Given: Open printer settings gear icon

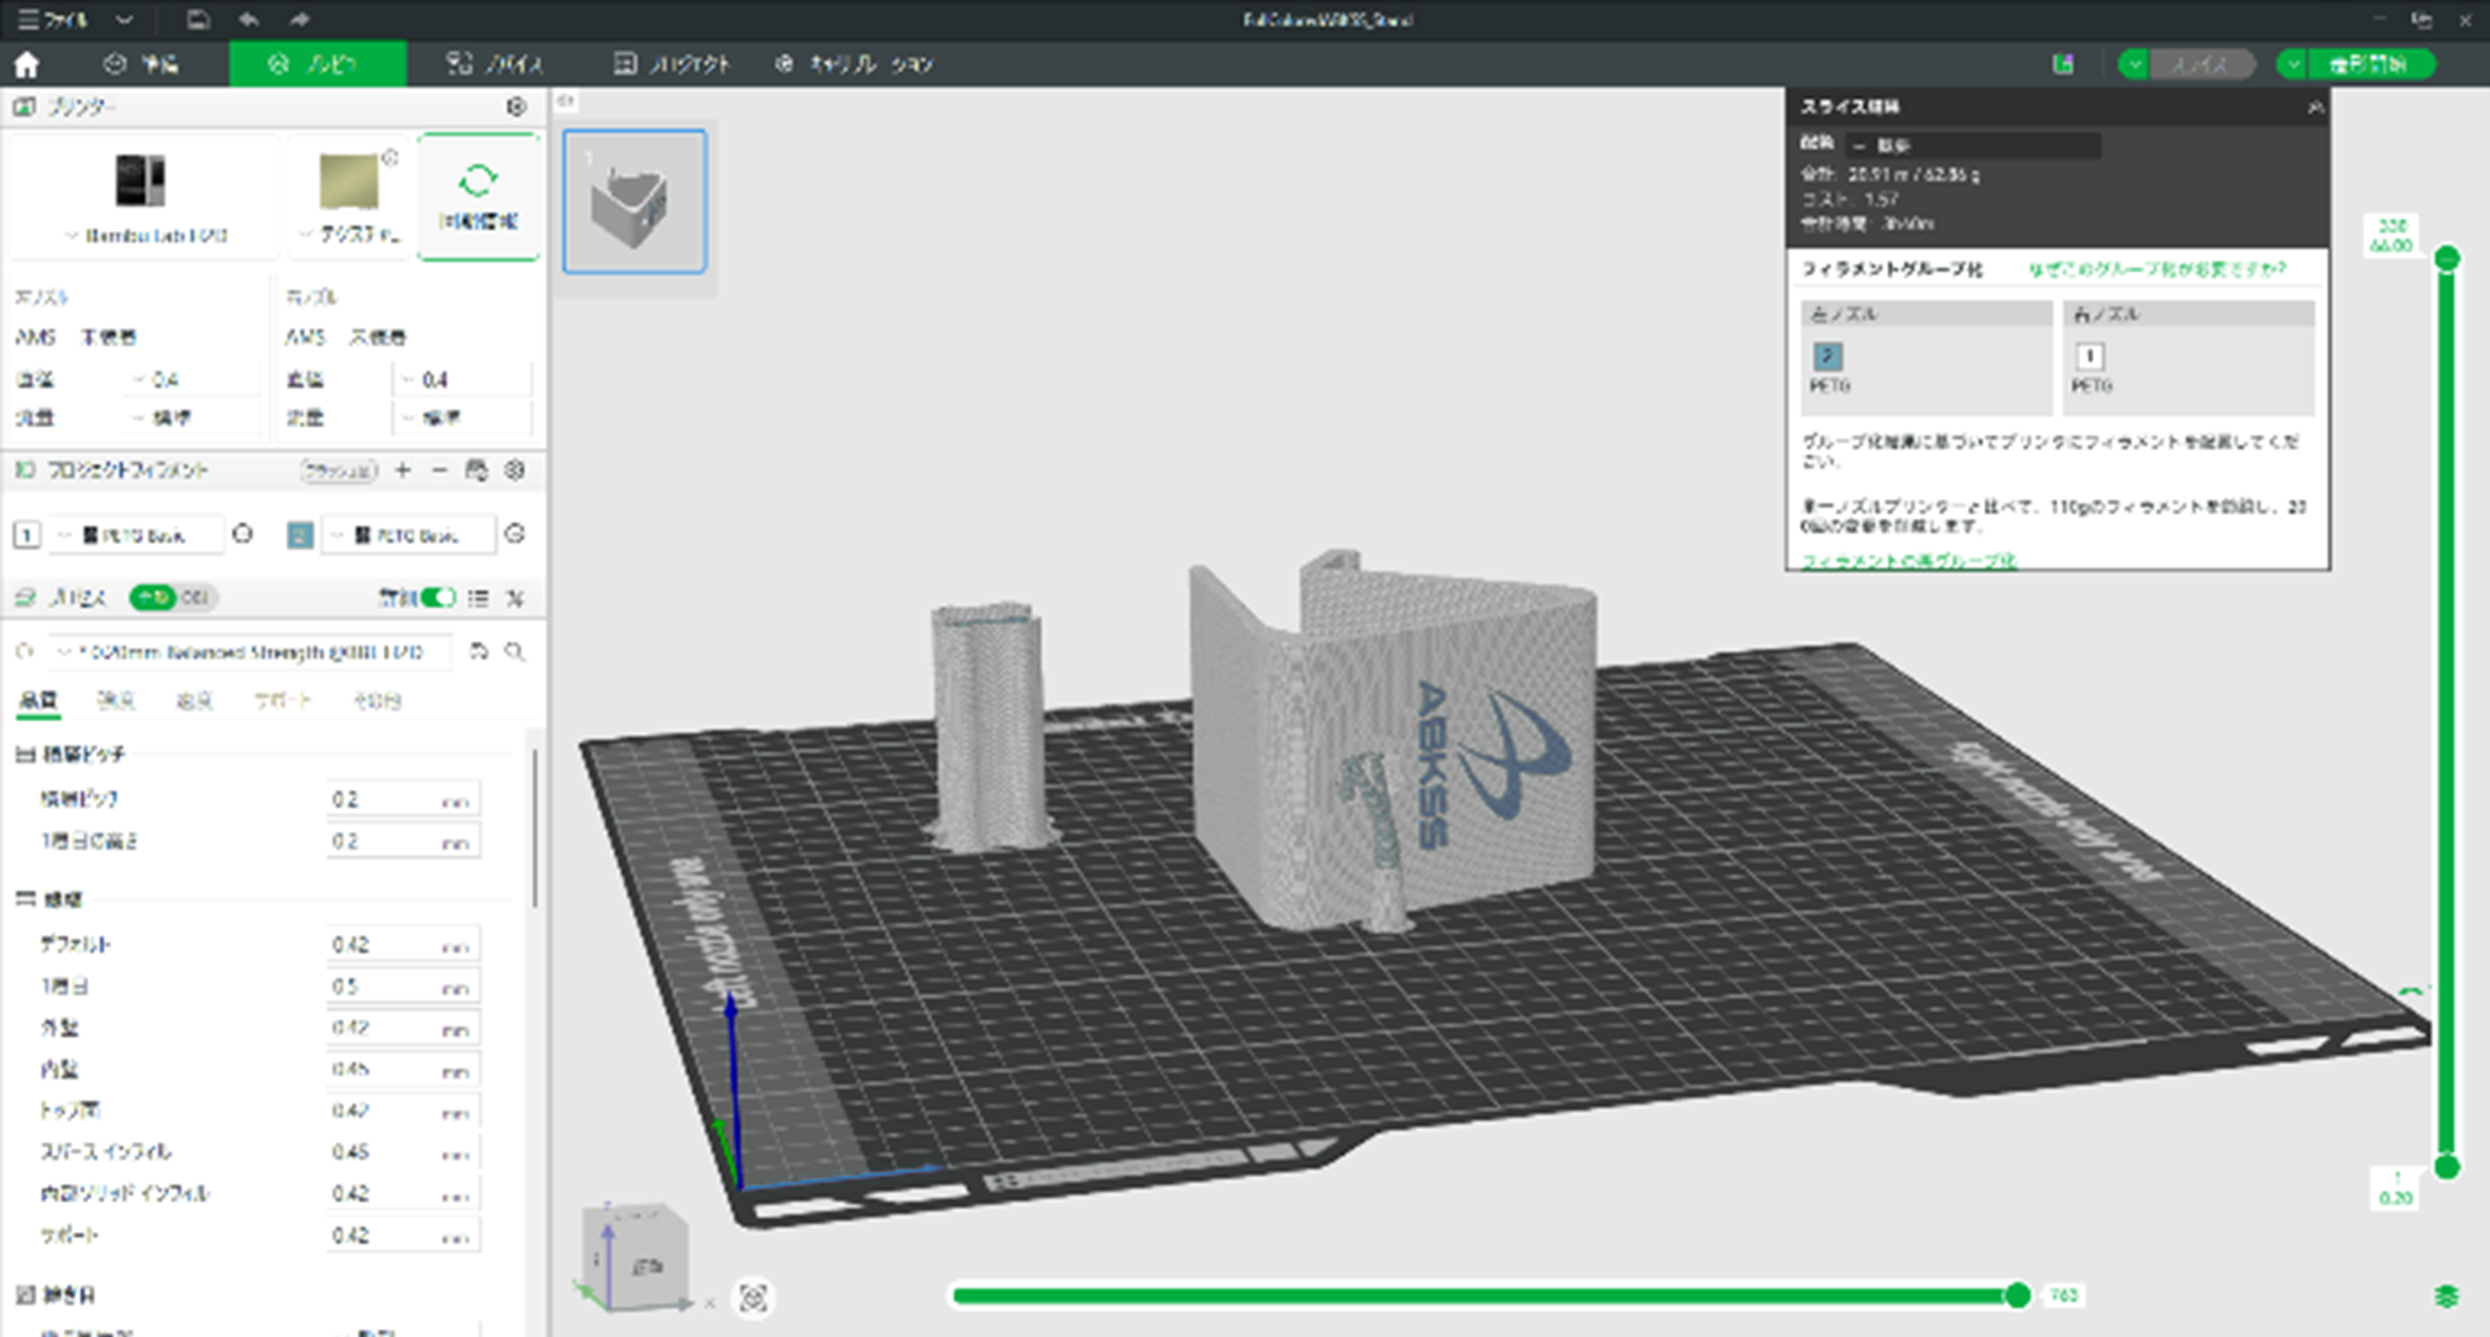Looking at the screenshot, I should point(516,106).
